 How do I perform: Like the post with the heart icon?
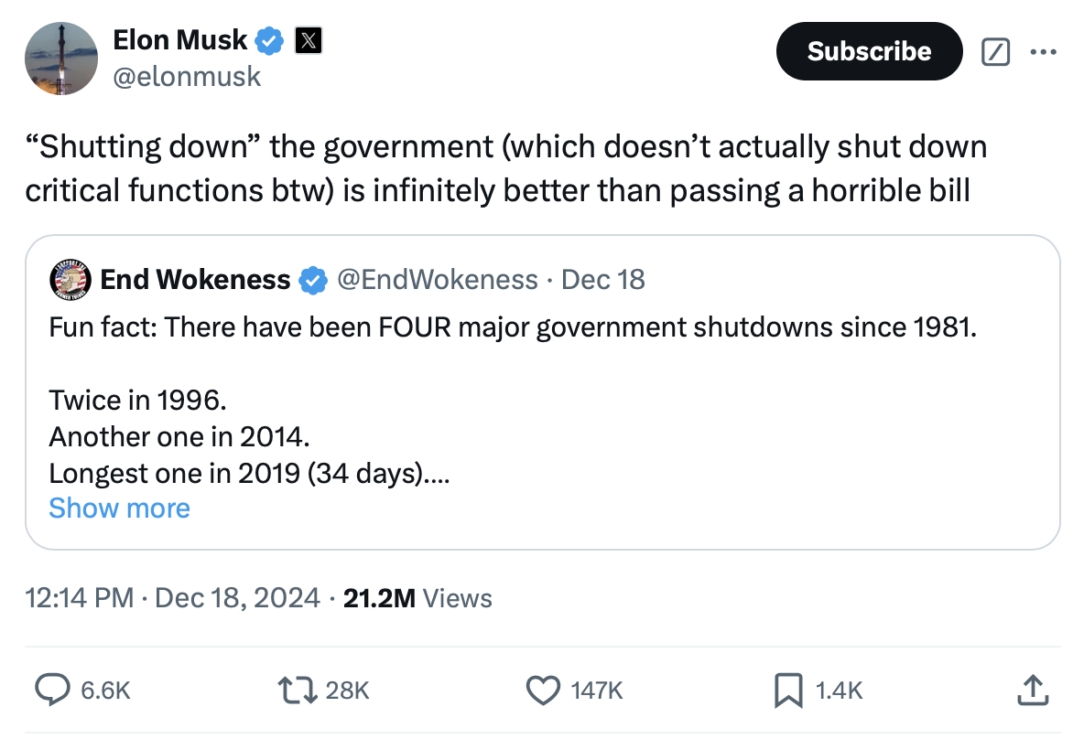pos(546,690)
